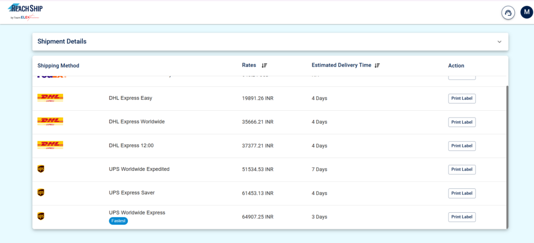534x243 pixels.
Task: Click UPS logo in Worldwide Expedited row
Action: [41, 169]
